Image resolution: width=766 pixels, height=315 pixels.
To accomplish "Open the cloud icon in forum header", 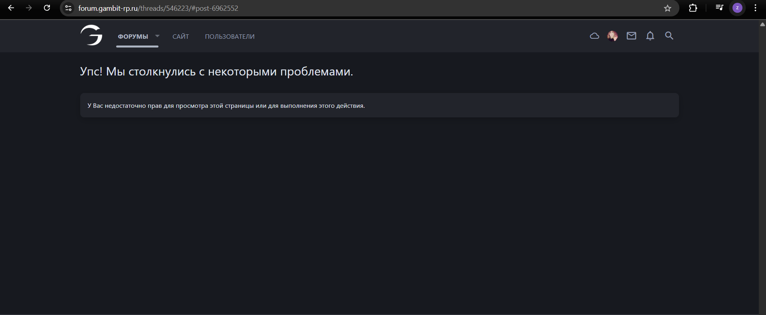I will [x=594, y=36].
